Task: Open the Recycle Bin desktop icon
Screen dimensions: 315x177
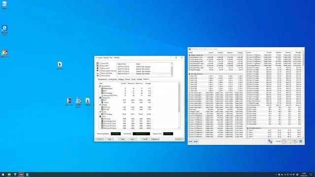Action: point(4,5)
